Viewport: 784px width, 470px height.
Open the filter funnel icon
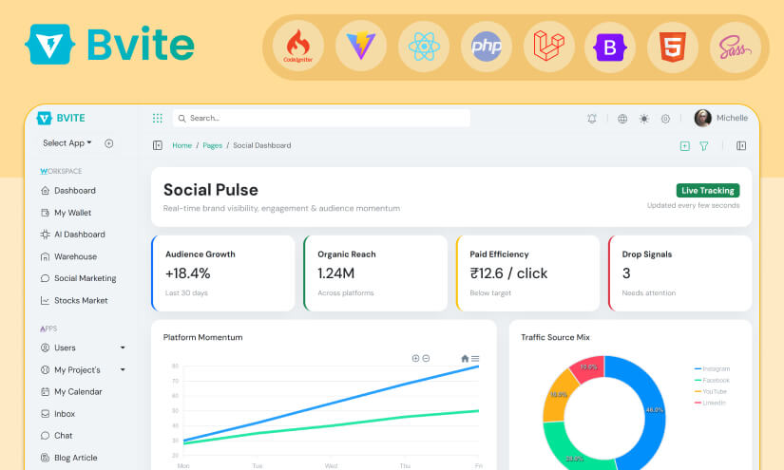[x=704, y=146]
